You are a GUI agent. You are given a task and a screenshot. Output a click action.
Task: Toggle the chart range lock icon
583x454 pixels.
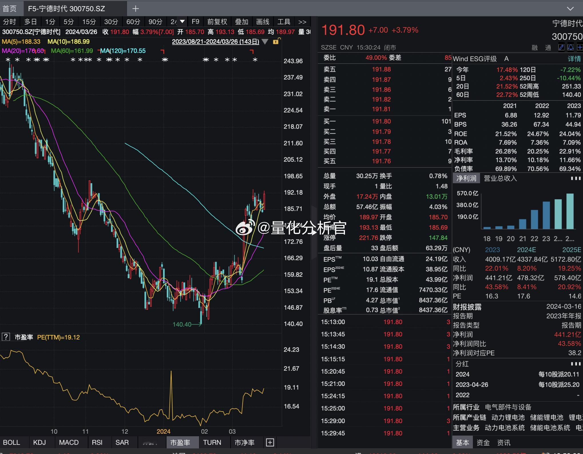click(x=276, y=41)
